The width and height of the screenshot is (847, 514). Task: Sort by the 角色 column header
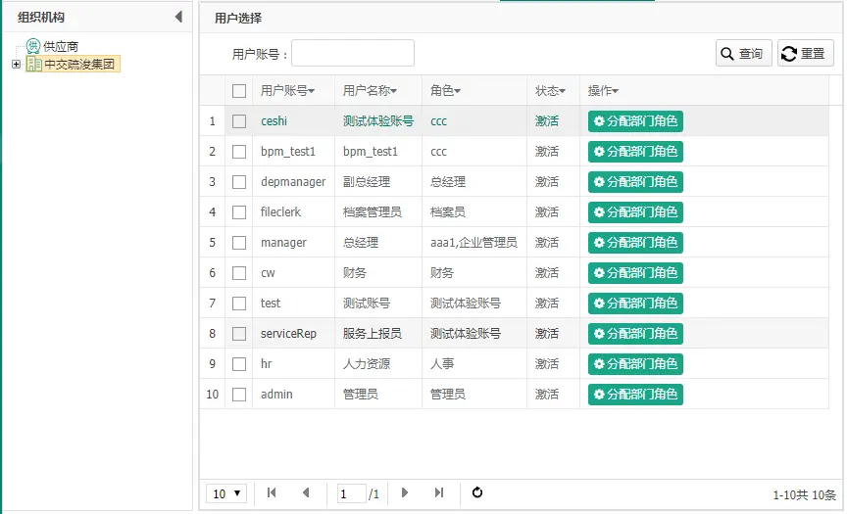point(445,91)
